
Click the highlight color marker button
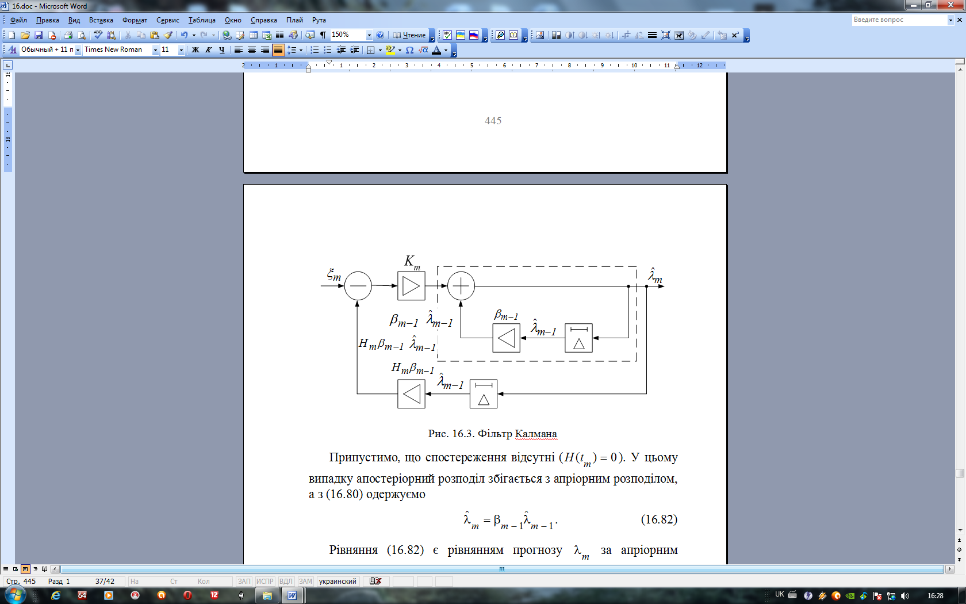390,50
